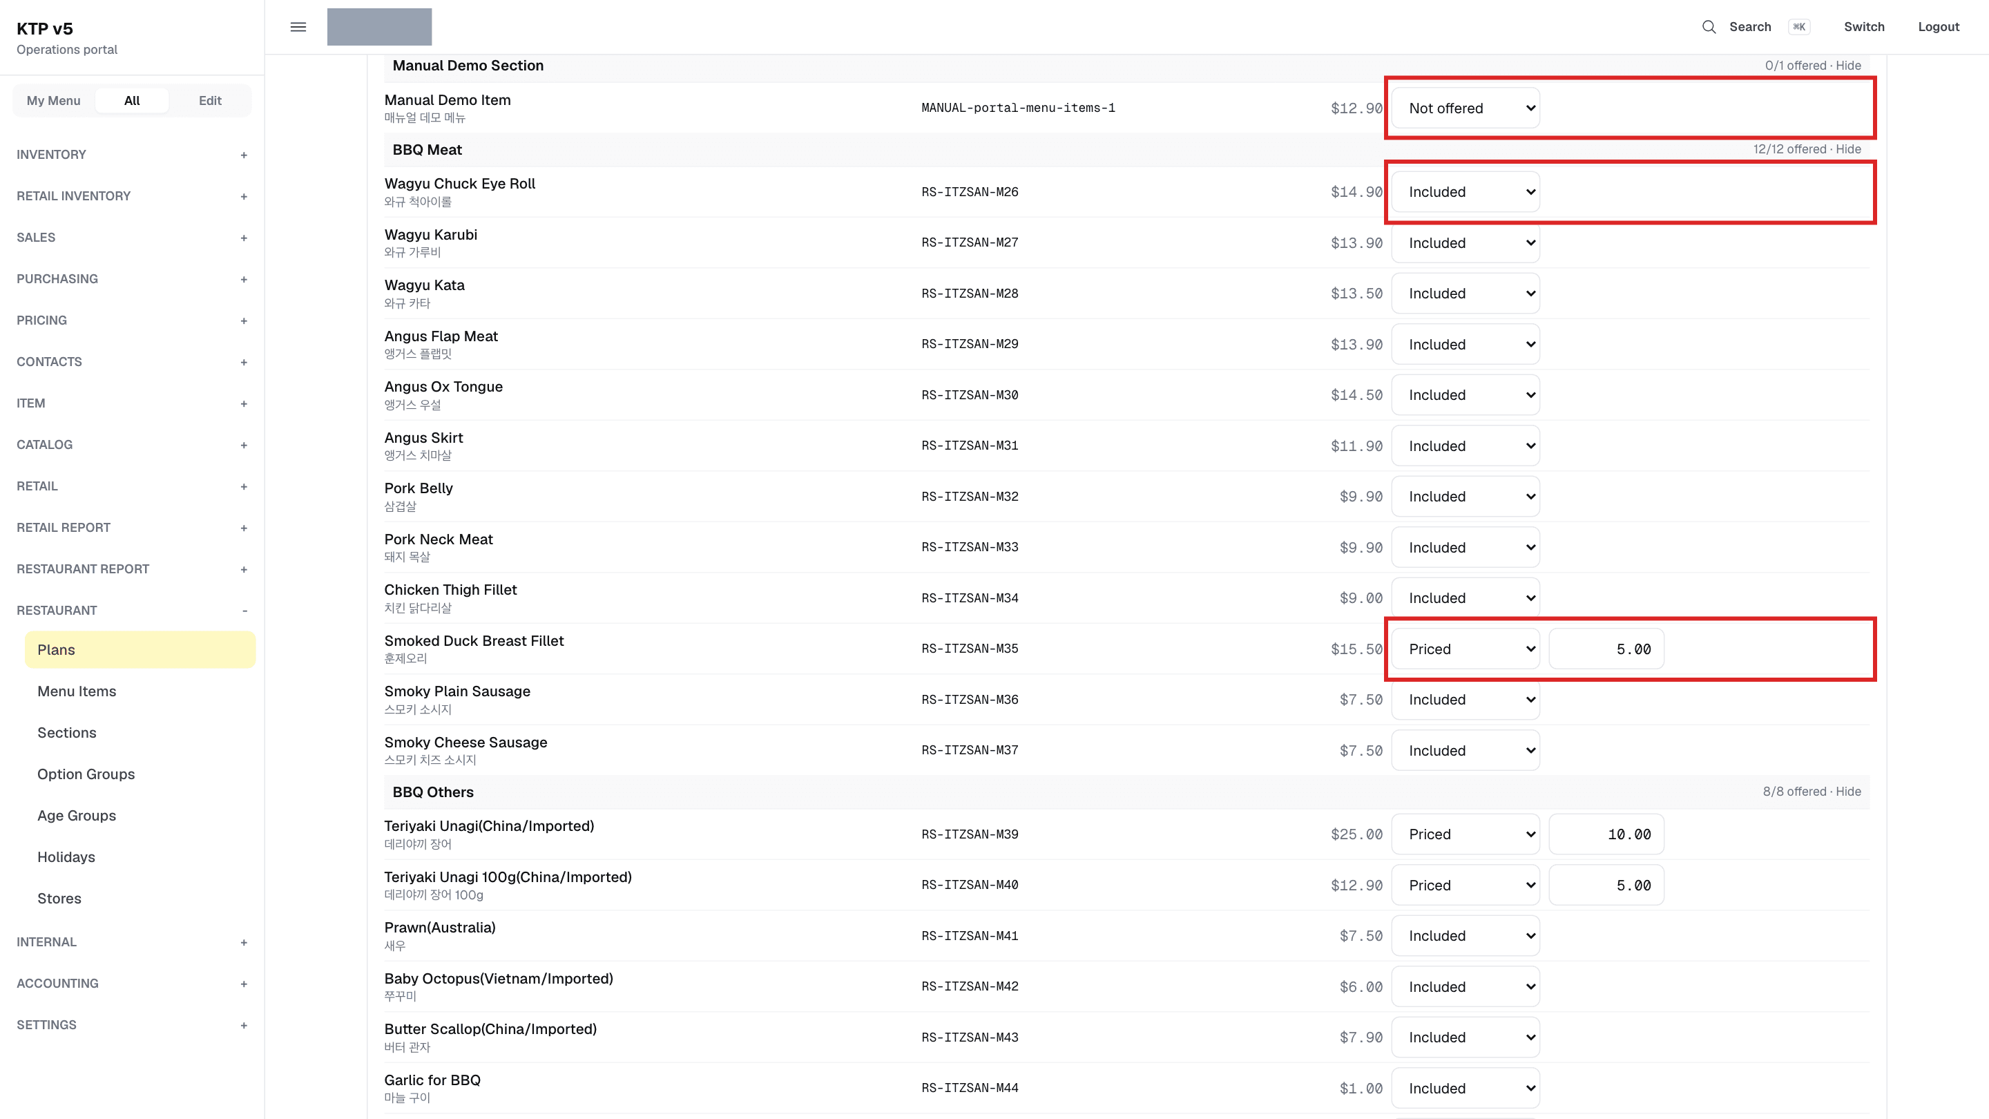Viewport: 1989px width, 1119px height.
Task: Expand SETTINGS section plus icon
Action: click(244, 1026)
